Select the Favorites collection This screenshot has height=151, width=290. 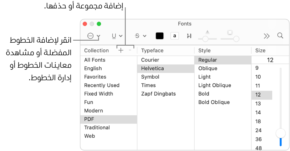95,77
